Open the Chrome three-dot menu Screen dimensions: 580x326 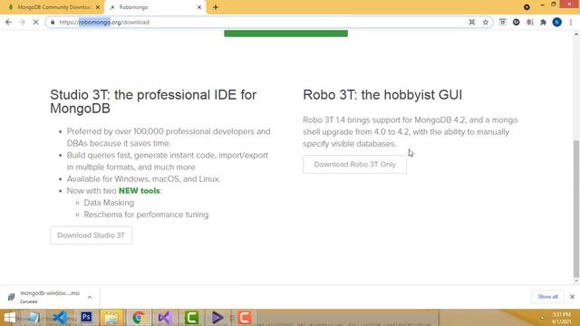pos(571,22)
